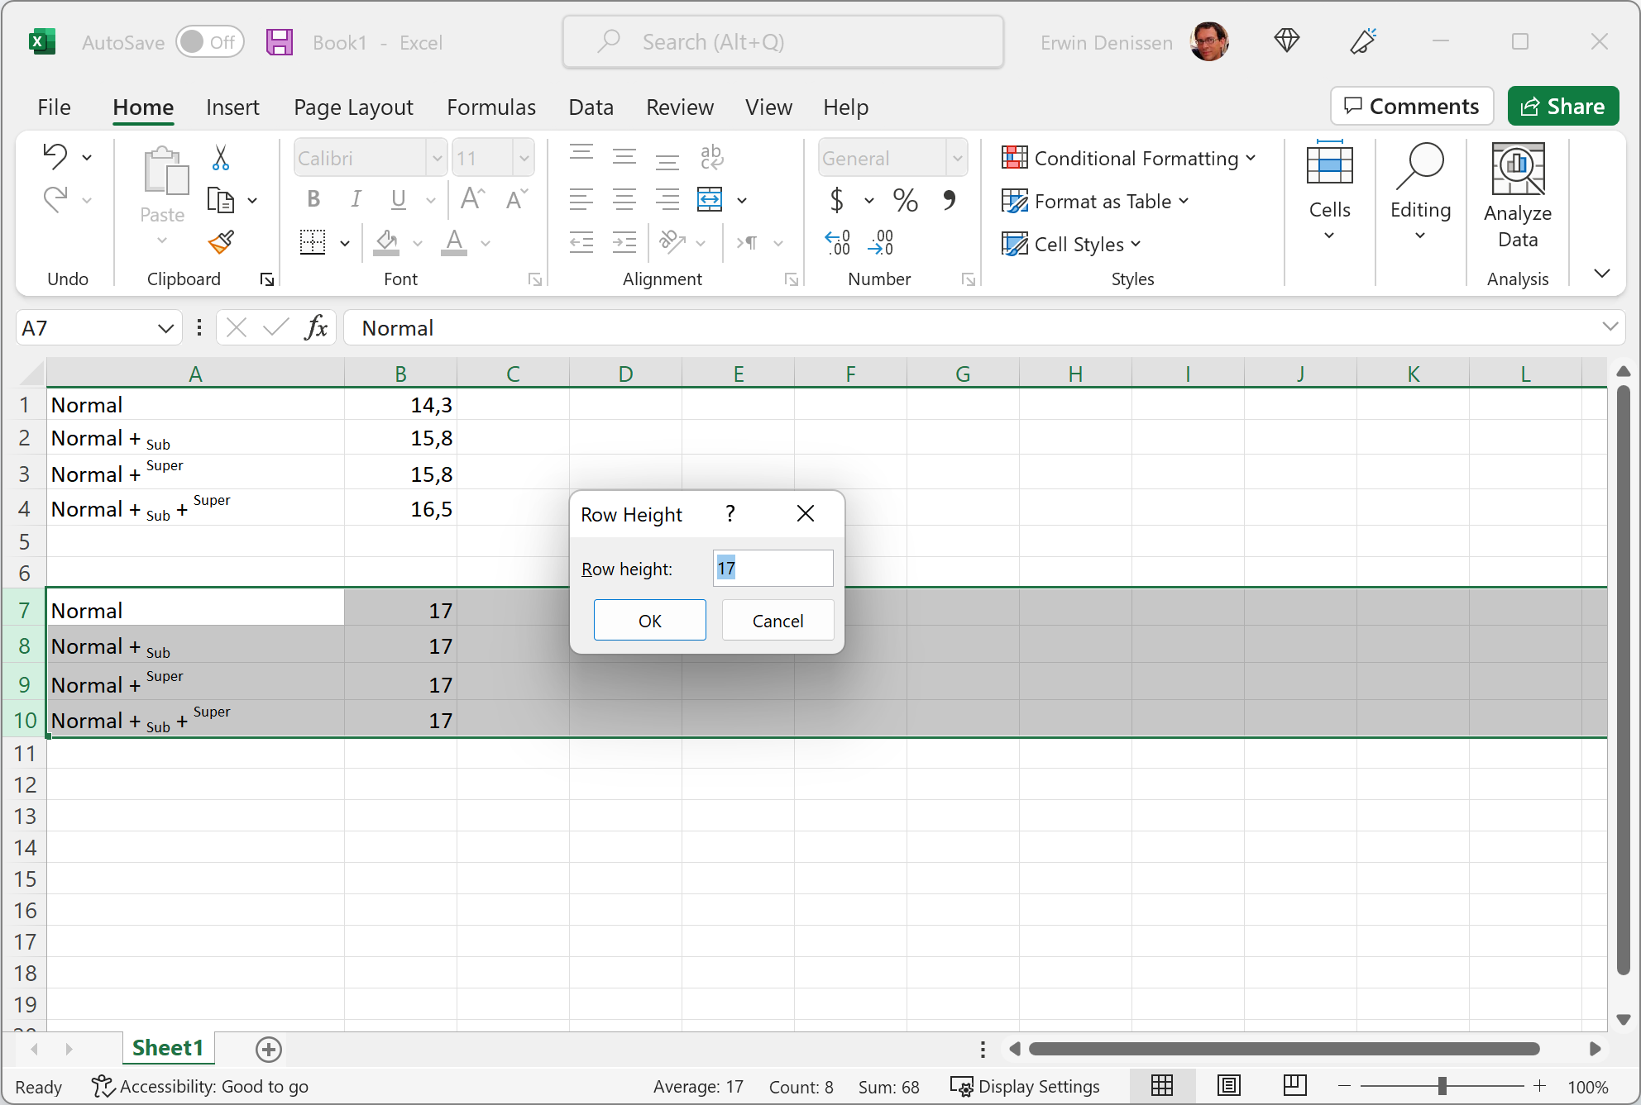Switch to the Review tab
The width and height of the screenshot is (1641, 1105).
point(680,107)
